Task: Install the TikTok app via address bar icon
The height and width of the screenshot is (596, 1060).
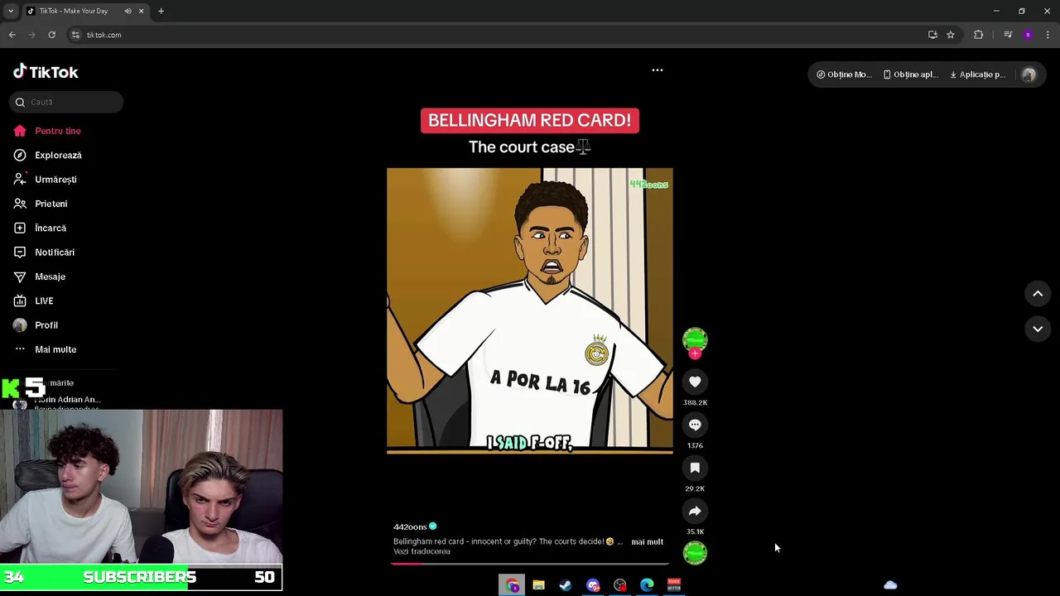Action: coord(932,35)
